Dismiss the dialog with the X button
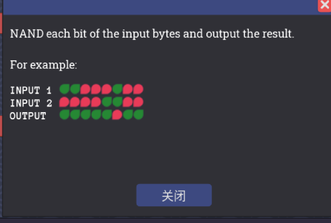 (x=325, y=5)
